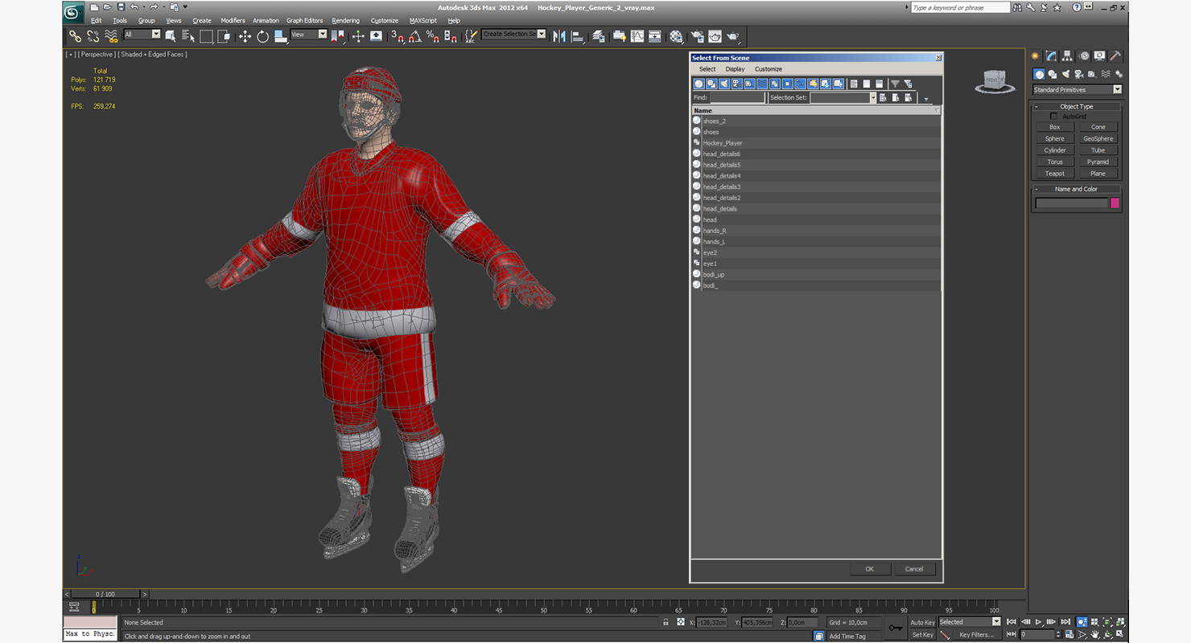Activate the Select and Scale tool
Screen dimensions: 1191x643
click(x=280, y=35)
